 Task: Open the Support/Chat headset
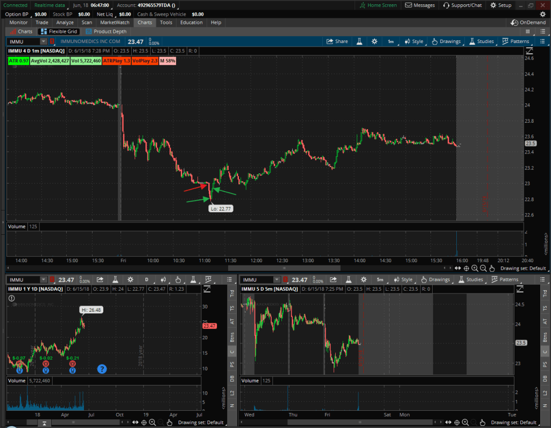462,5
